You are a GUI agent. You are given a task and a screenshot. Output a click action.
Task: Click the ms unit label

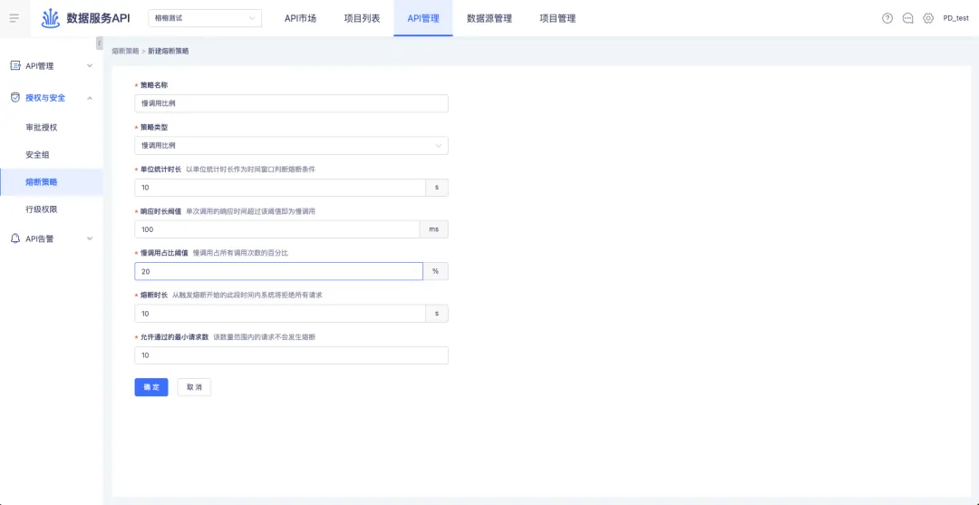(x=434, y=229)
